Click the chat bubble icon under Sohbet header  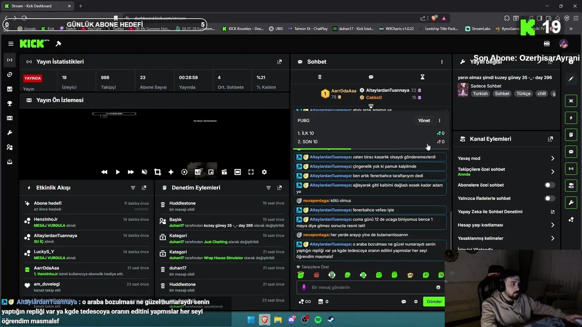click(x=371, y=77)
